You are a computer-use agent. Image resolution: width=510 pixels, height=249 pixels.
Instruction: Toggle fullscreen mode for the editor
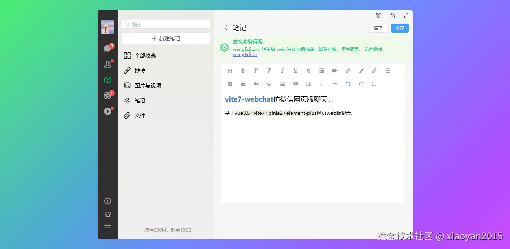[374, 84]
